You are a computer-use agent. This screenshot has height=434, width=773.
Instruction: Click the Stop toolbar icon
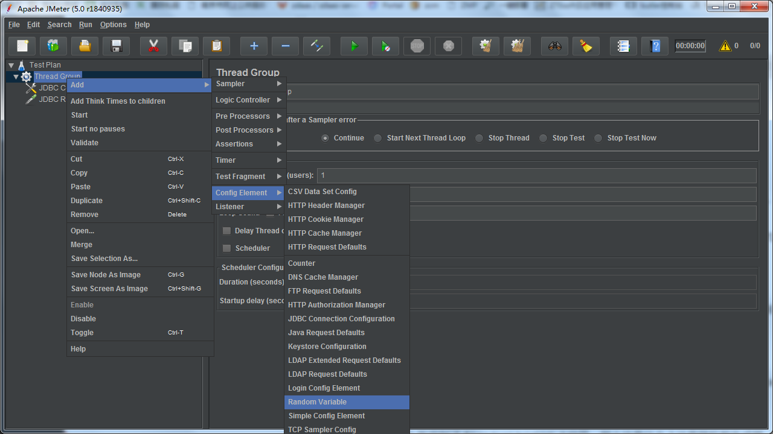point(417,46)
